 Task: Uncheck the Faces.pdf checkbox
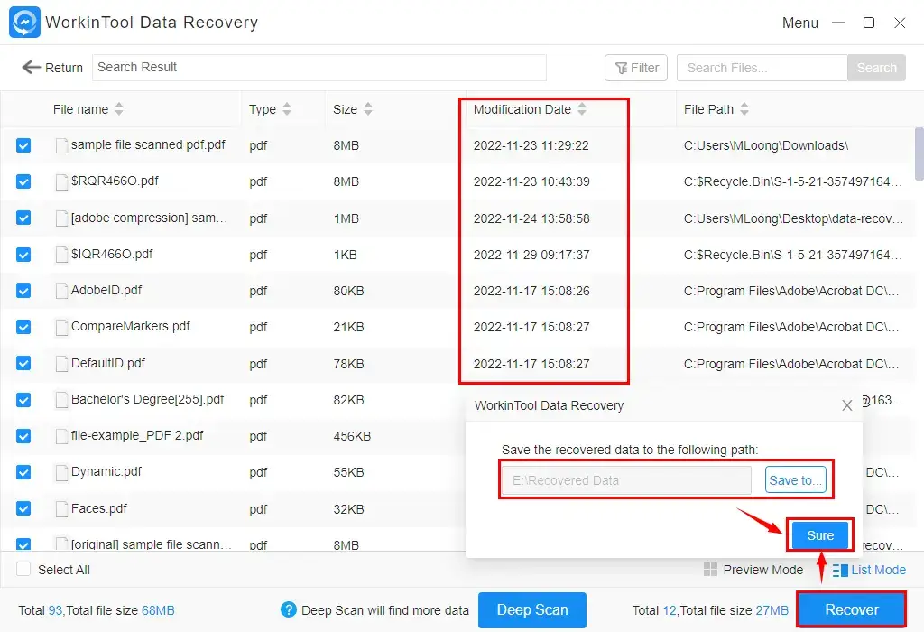[23, 509]
